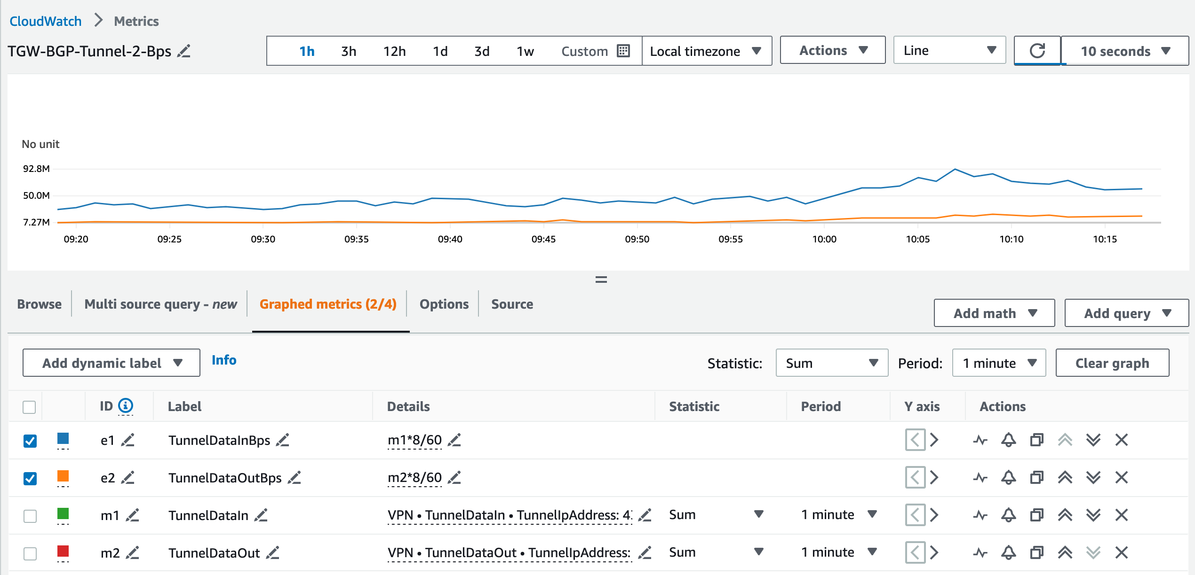Switch to the Options tab
Viewport: 1195px width, 575px height.
(x=444, y=304)
